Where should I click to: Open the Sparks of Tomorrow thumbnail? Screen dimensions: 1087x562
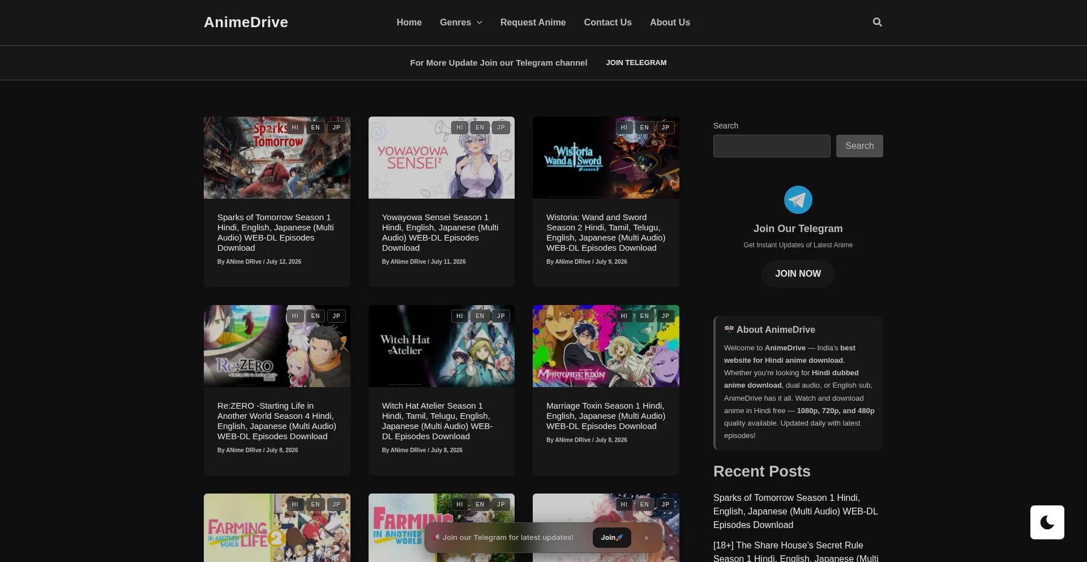click(277, 158)
